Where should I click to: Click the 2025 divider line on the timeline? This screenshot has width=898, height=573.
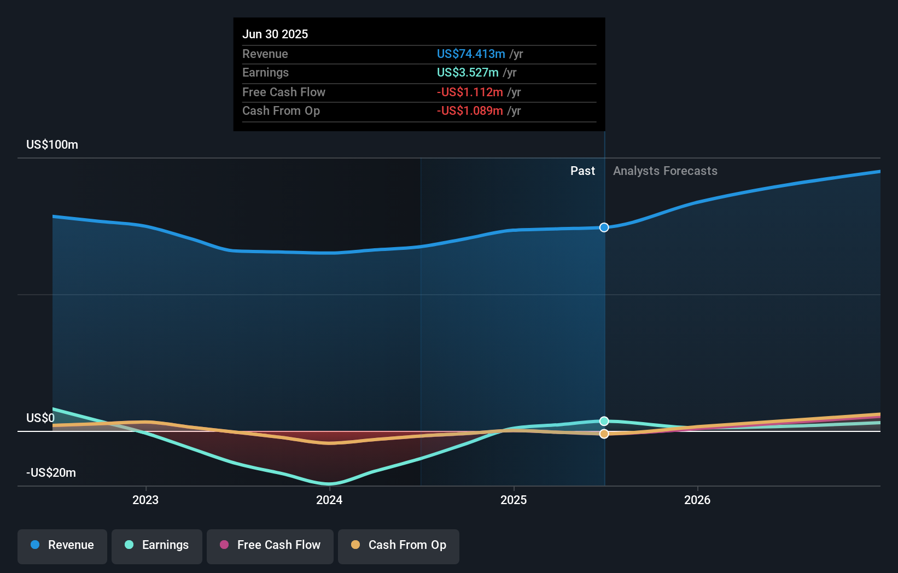tap(604, 328)
